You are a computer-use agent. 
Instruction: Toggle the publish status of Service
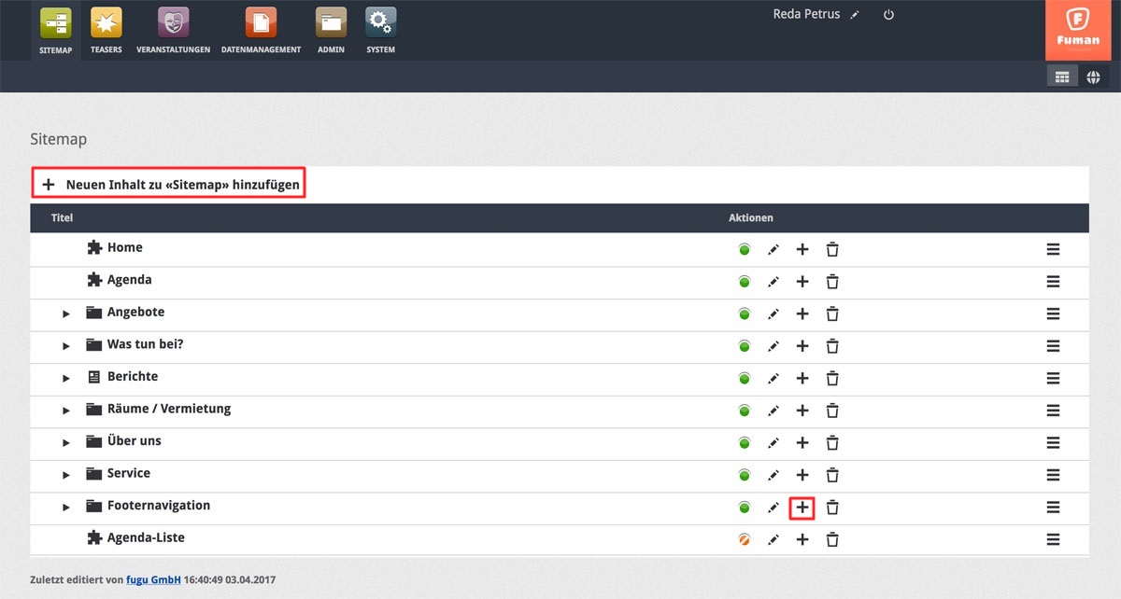tap(745, 475)
